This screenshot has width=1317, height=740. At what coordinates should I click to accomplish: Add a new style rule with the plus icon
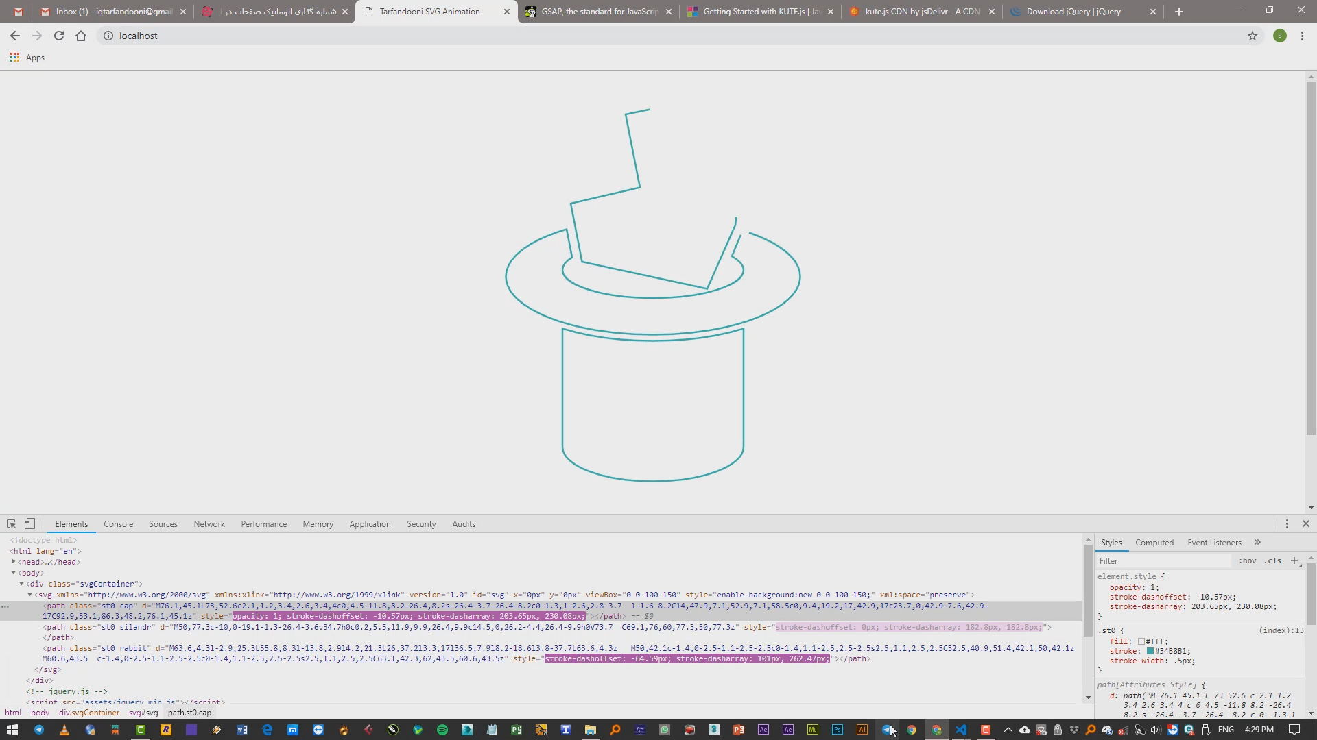1294,560
